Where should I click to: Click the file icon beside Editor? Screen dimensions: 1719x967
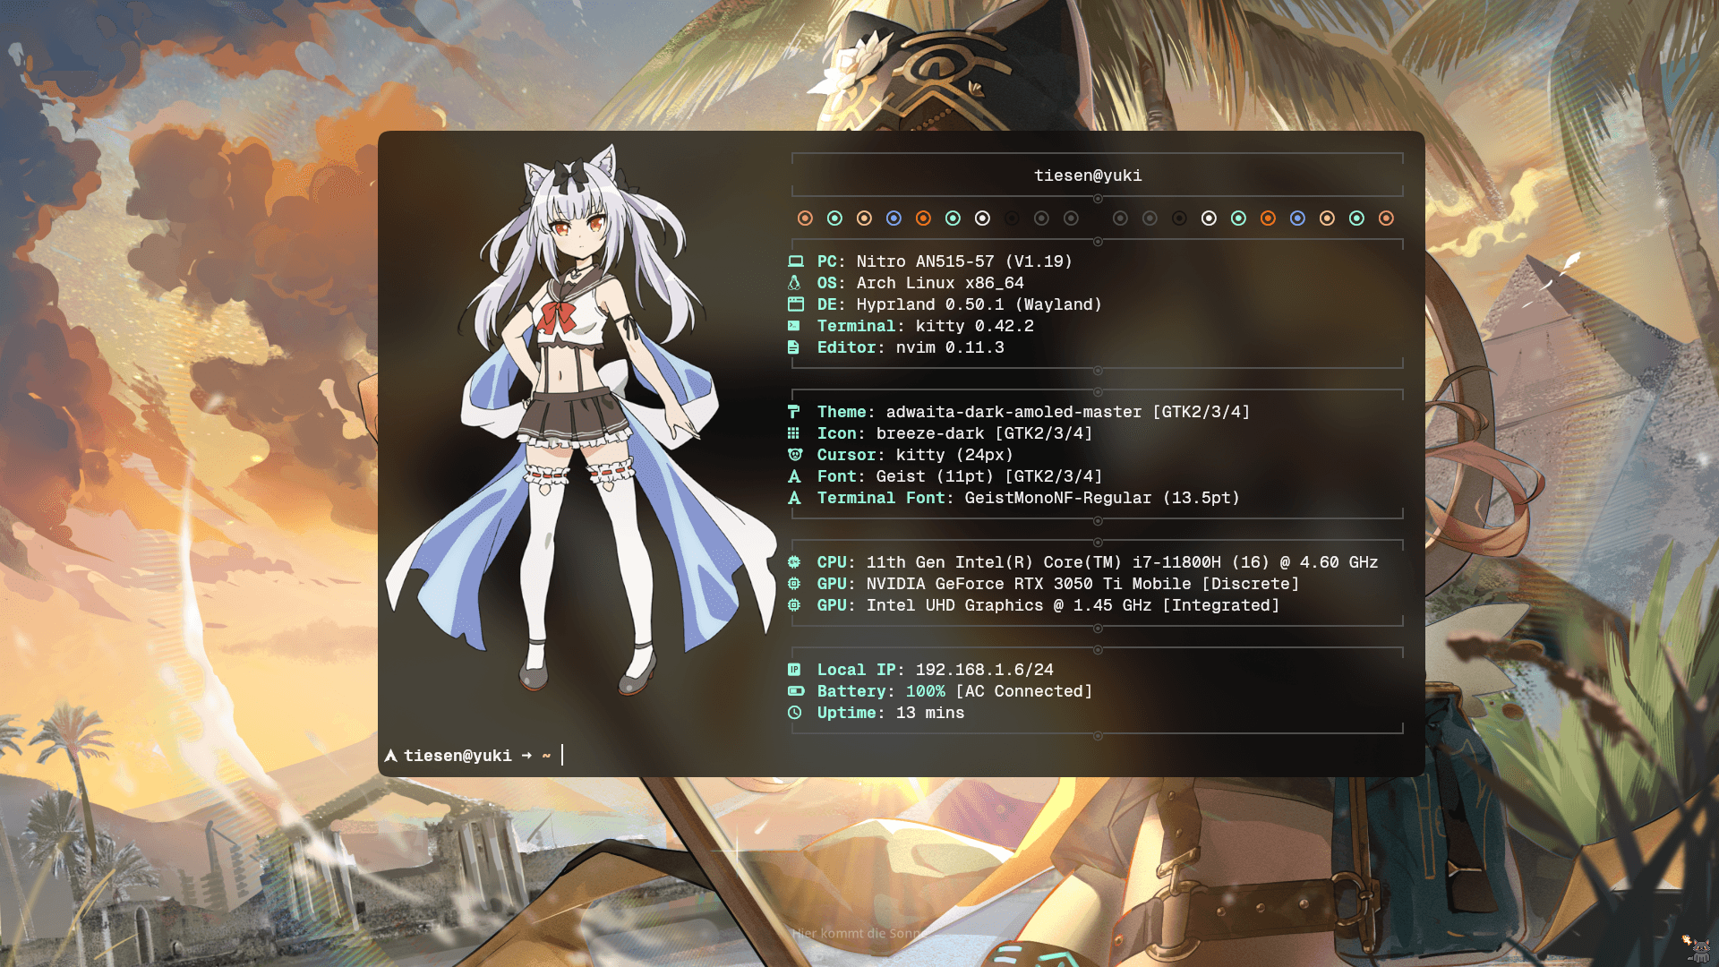point(793,347)
